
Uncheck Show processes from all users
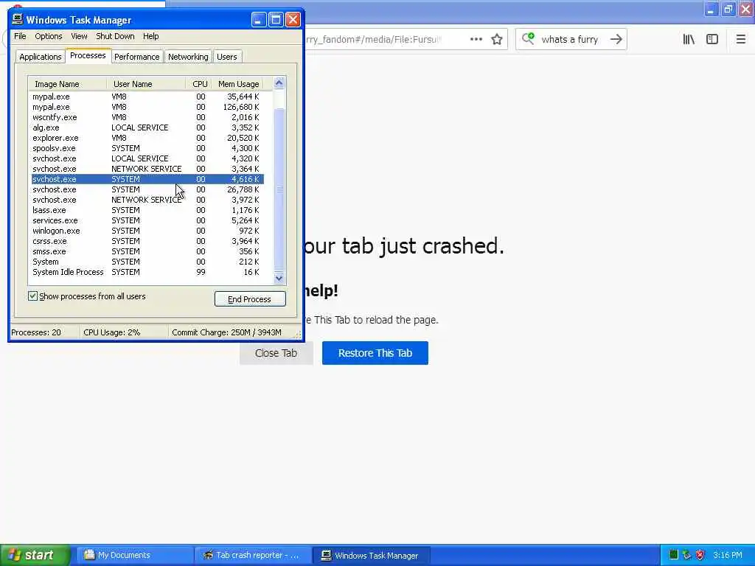pyautogui.click(x=32, y=296)
